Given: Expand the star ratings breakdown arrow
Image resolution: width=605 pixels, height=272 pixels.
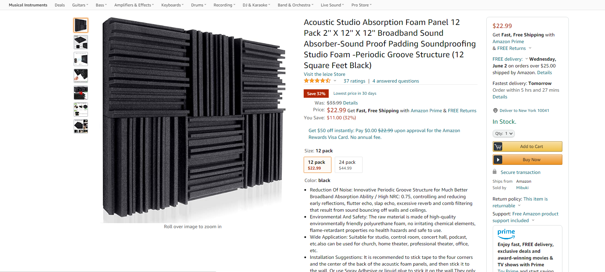Looking at the screenshot, I should pyautogui.click(x=335, y=81).
